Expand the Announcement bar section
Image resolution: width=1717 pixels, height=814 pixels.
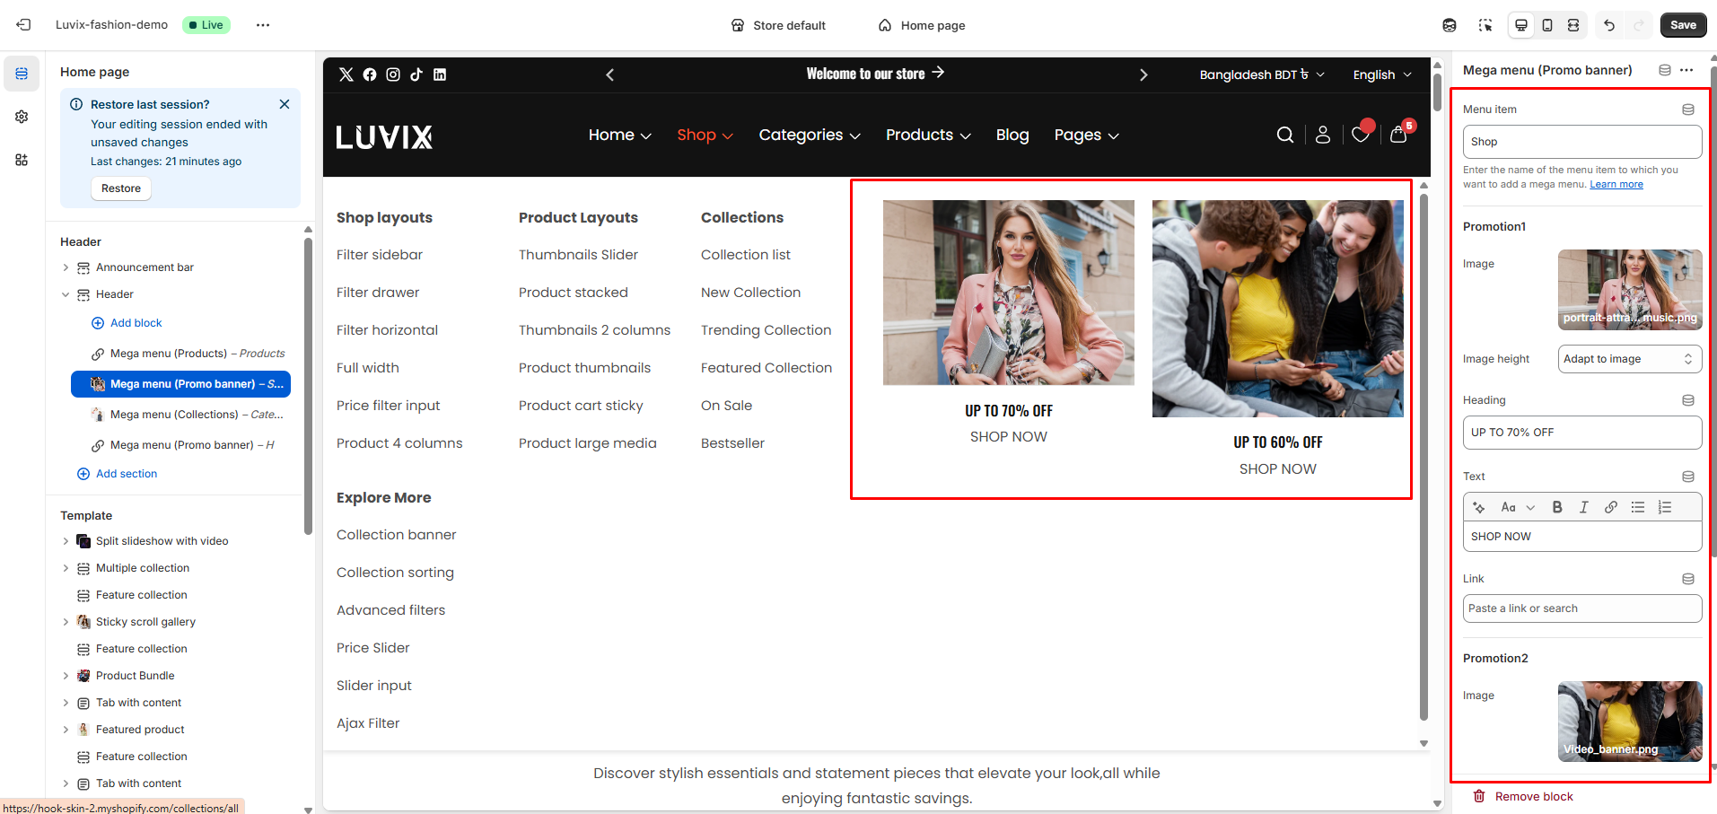pos(66,267)
